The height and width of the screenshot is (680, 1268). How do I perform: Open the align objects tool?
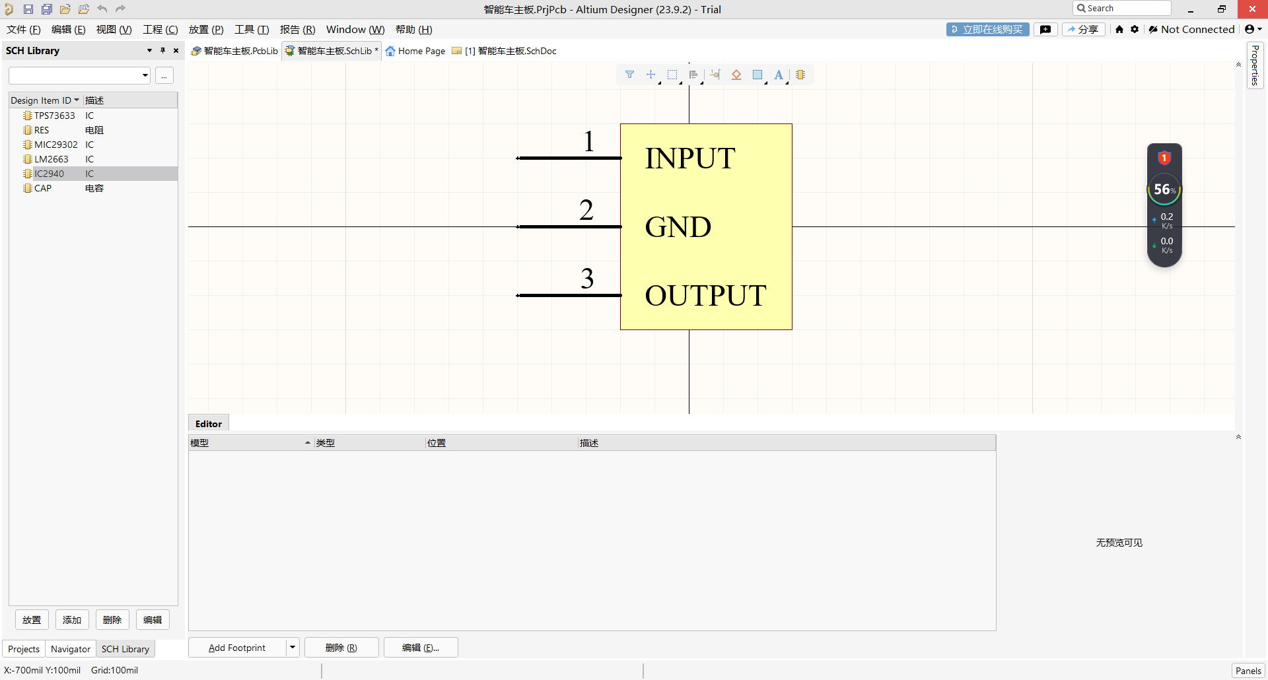point(693,75)
